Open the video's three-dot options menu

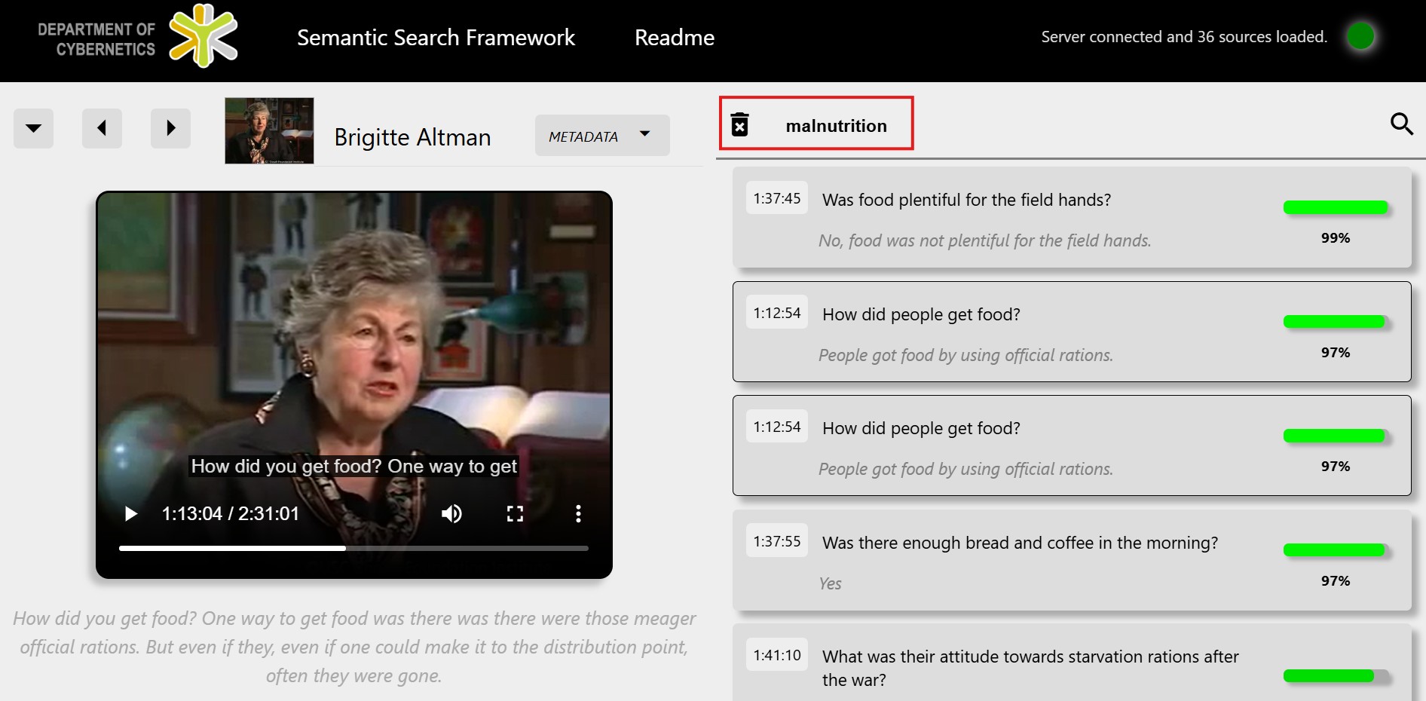click(578, 514)
